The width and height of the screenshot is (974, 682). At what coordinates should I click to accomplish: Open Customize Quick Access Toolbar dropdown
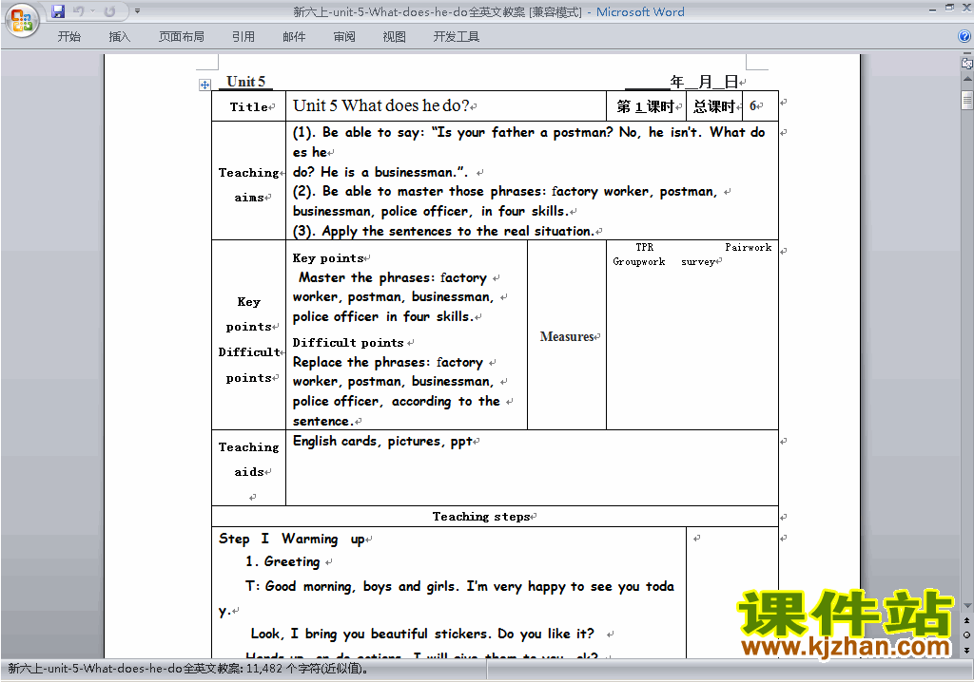137,11
